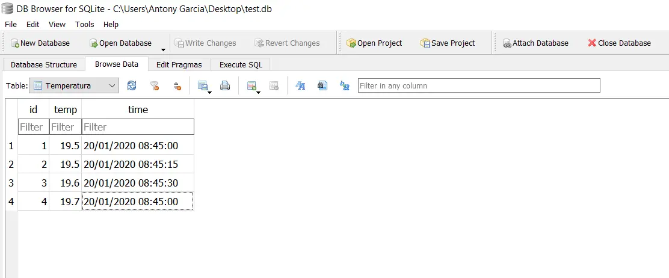This screenshot has height=278, width=669.
Task: Click Save Project button
Action: tap(448, 43)
